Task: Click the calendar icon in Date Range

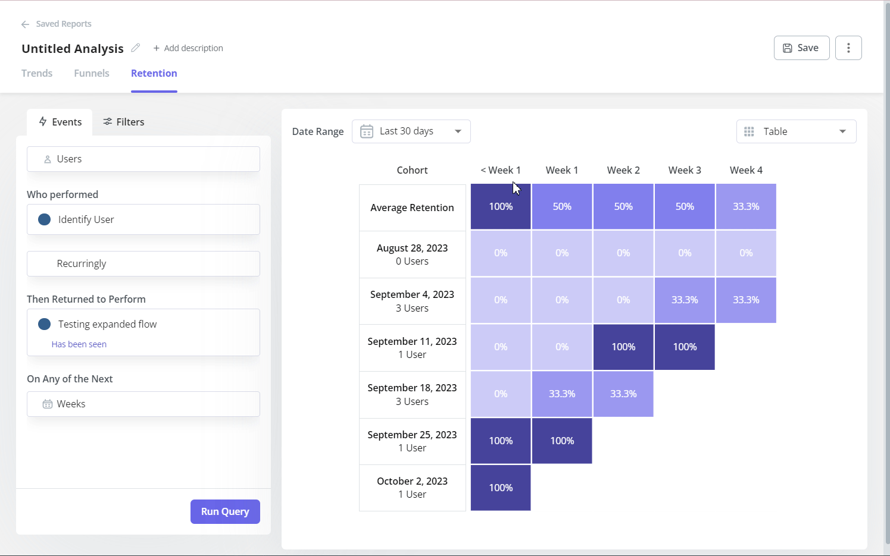Action: [367, 131]
